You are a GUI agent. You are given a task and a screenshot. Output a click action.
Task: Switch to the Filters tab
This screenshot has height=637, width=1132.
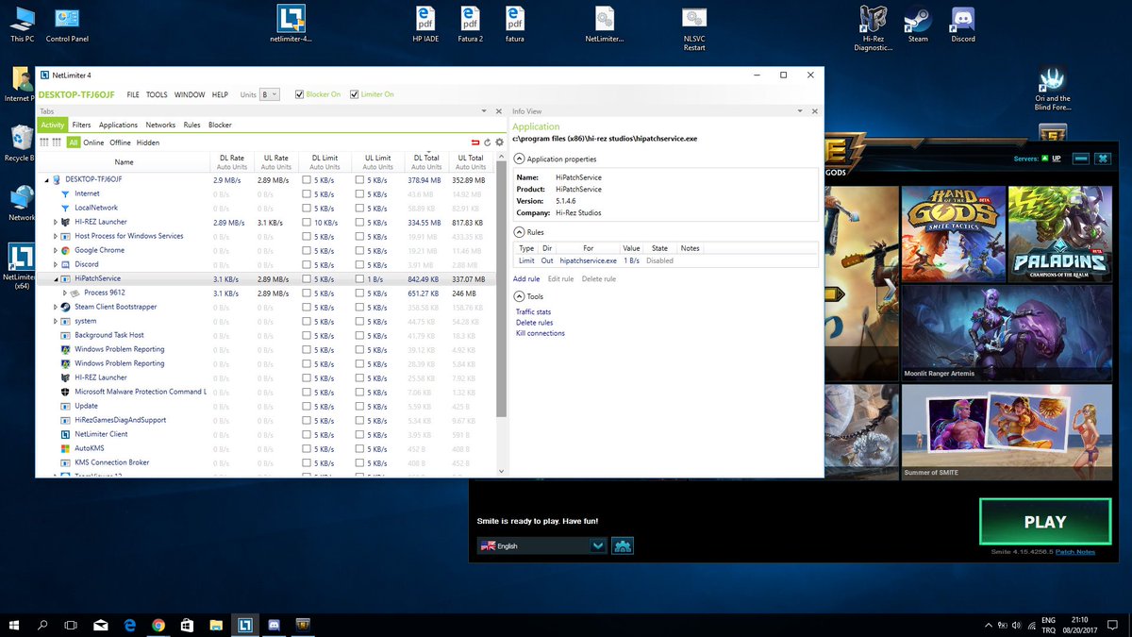click(81, 125)
